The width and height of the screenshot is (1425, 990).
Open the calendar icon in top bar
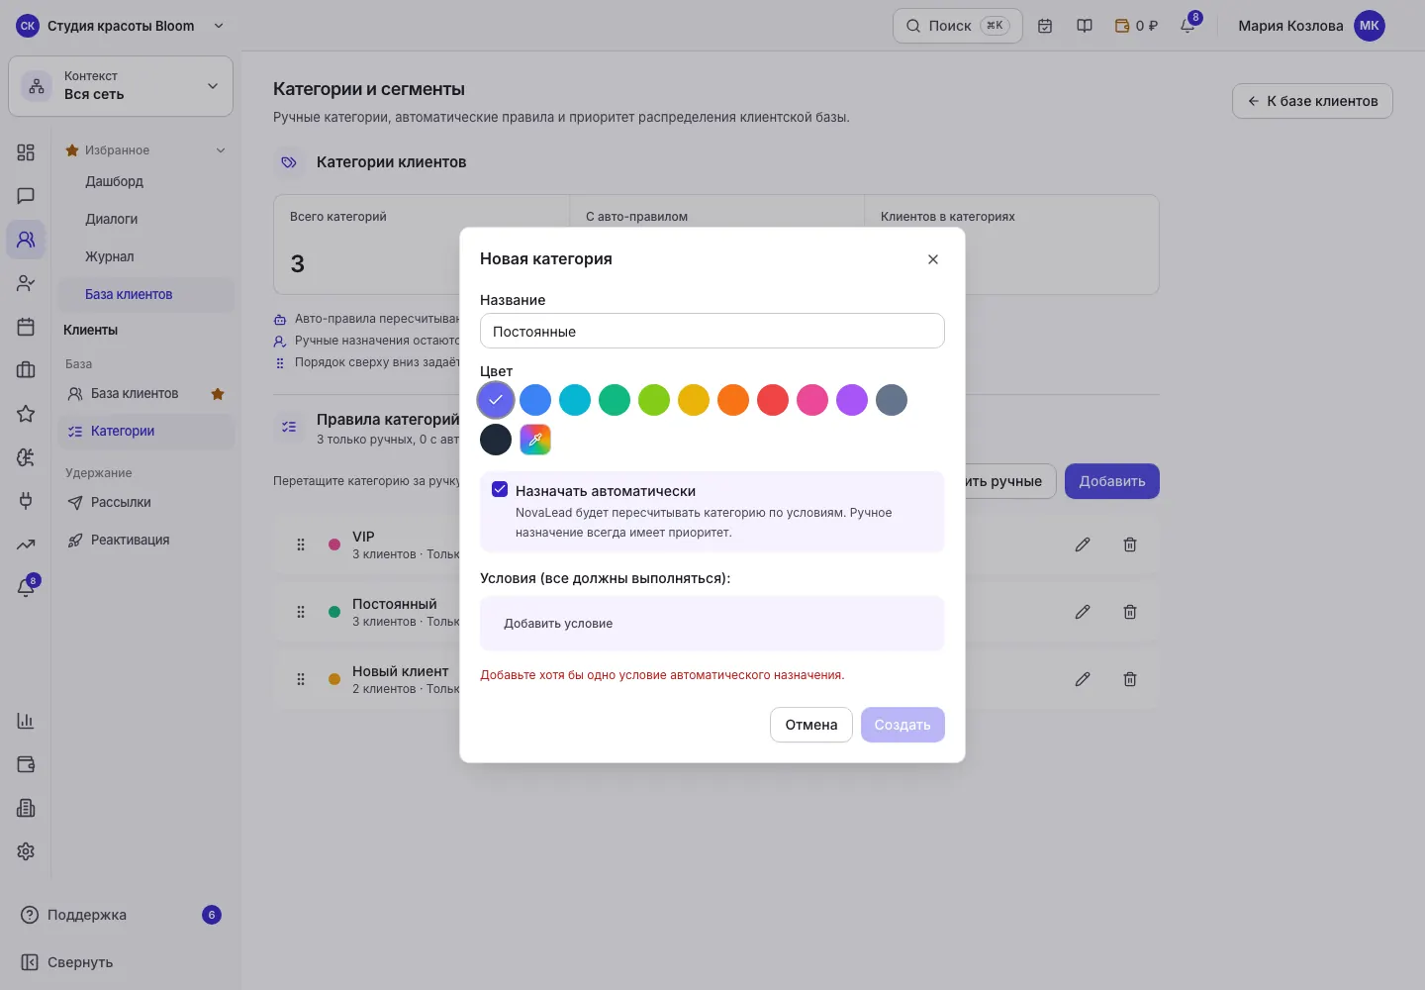click(x=1045, y=26)
